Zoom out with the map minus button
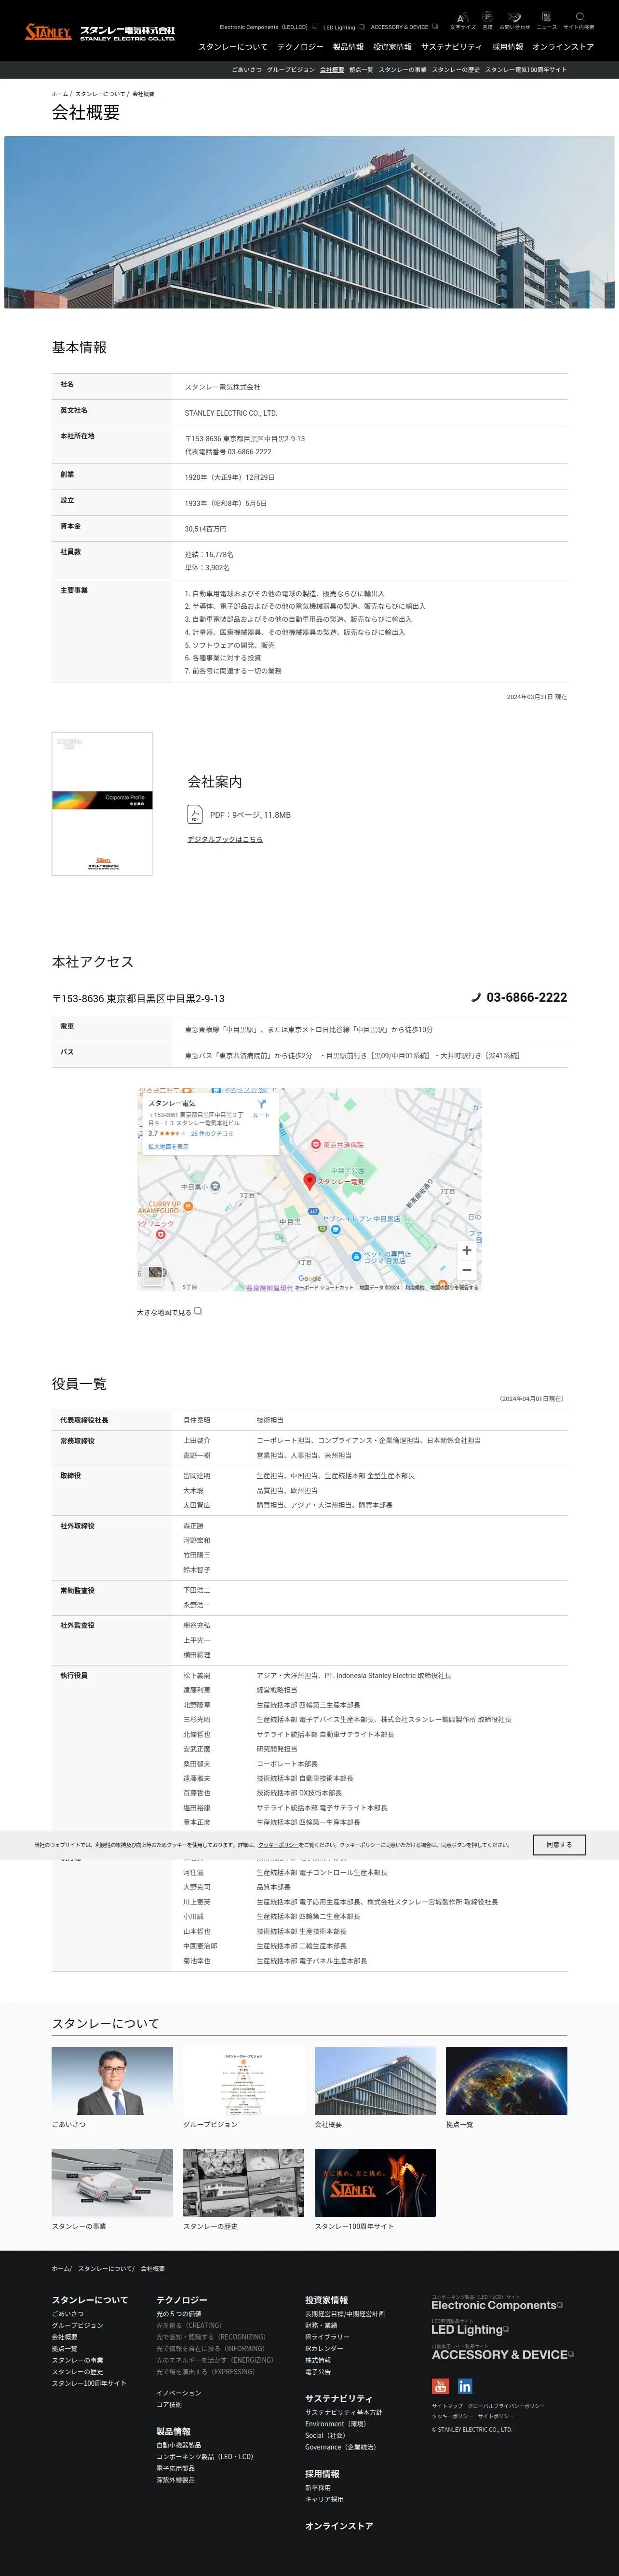Screen dimensions: 619x2576 coord(466,1270)
